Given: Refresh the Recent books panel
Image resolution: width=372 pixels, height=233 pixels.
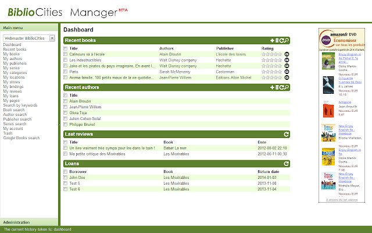Looking at the screenshot, I should pos(281,41).
